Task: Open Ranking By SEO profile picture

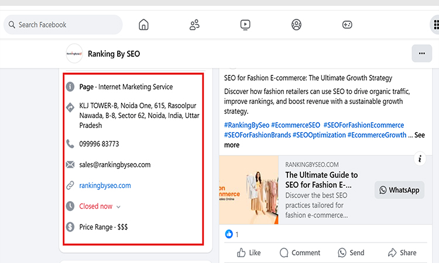Action: 74,53
